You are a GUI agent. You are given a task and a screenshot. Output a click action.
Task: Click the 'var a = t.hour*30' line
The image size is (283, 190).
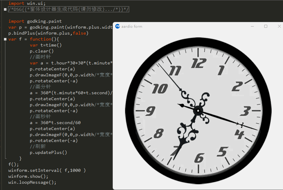tap(71, 63)
